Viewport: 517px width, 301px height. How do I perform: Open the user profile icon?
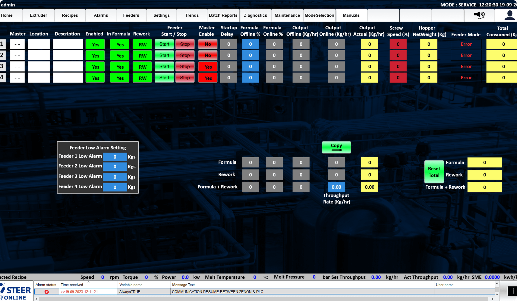509,15
